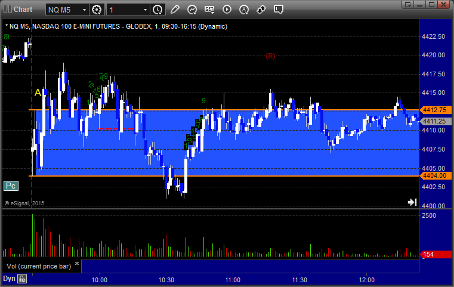Click the (R) marker on chart
Screen dimensions: 454x287
click(270, 56)
